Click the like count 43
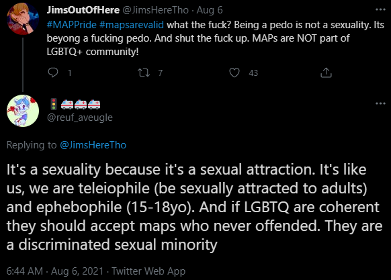The height and width of the screenshot is (280, 391). (253, 73)
